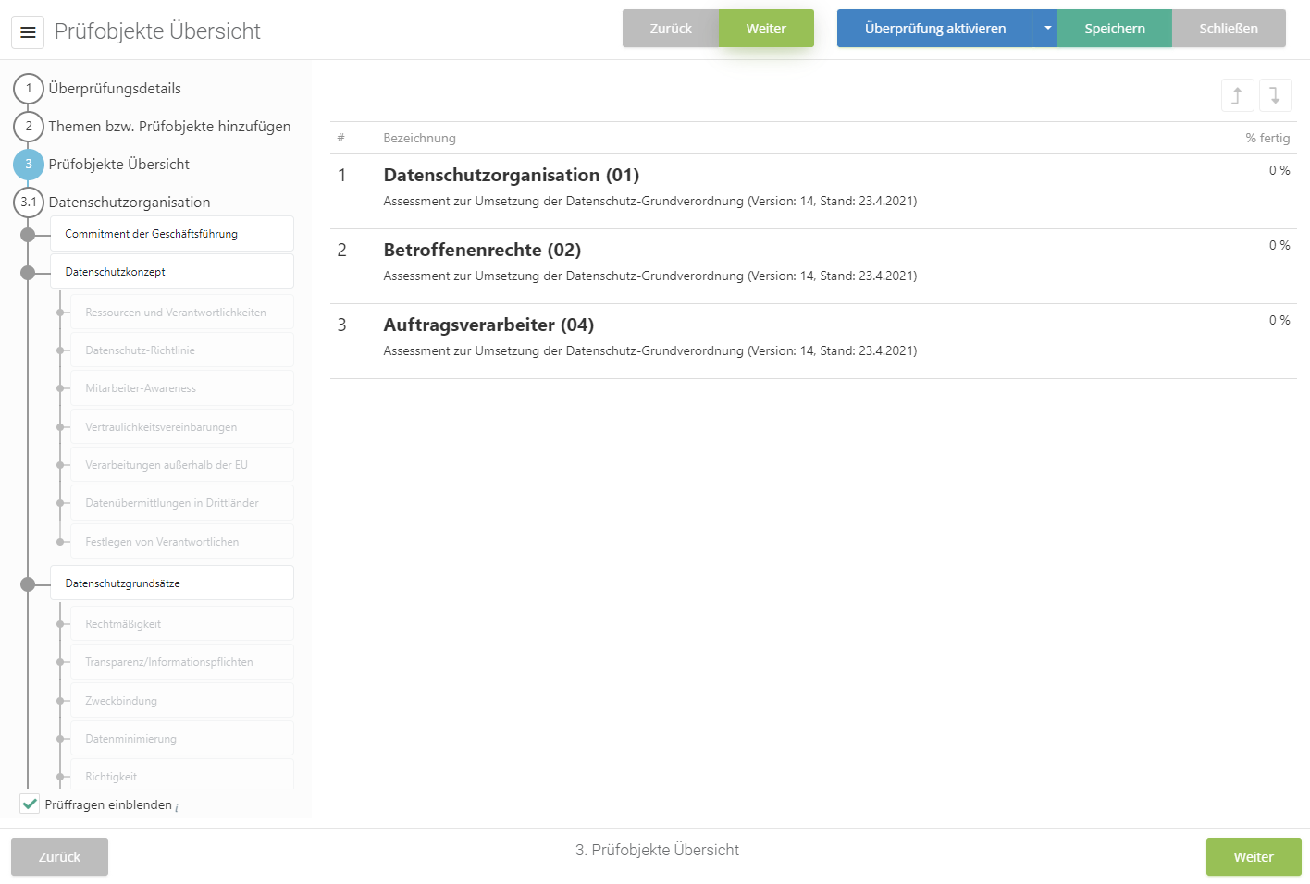This screenshot has width=1310, height=884.
Task: Click the move down arrow icon
Action: (x=1275, y=95)
